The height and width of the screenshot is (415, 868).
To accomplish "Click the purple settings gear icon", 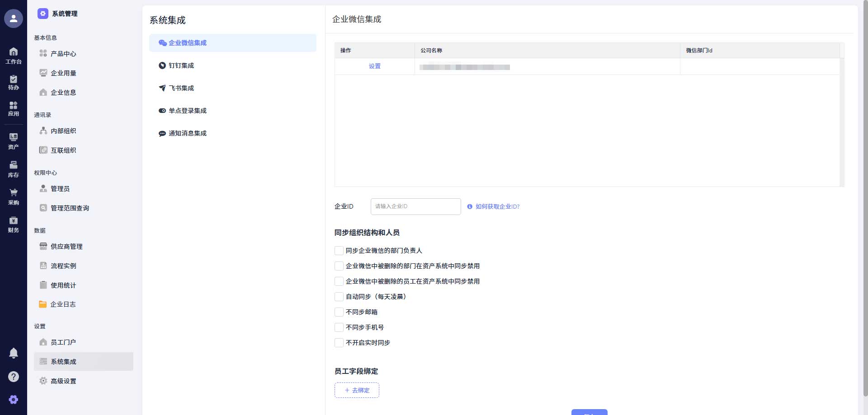I will (x=14, y=399).
